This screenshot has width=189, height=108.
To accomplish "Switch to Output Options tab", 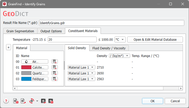I will tap(51, 31).
